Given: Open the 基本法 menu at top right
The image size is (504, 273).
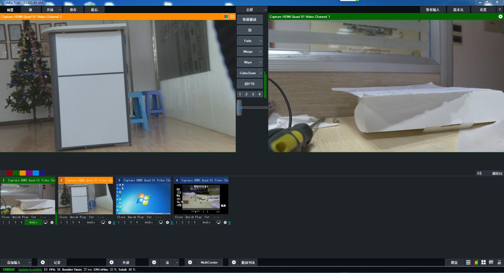Looking at the screenshot, I should click(458, 10).
